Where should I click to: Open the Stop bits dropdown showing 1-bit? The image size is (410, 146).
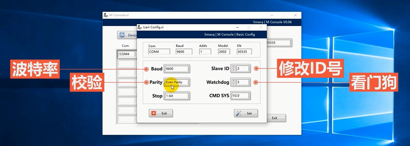tap(177, 96)
